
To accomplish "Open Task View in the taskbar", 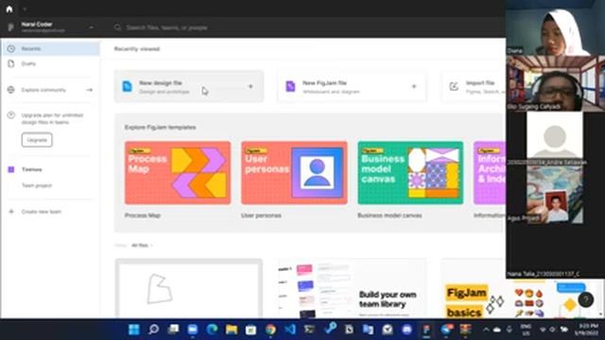I will 173,330.
